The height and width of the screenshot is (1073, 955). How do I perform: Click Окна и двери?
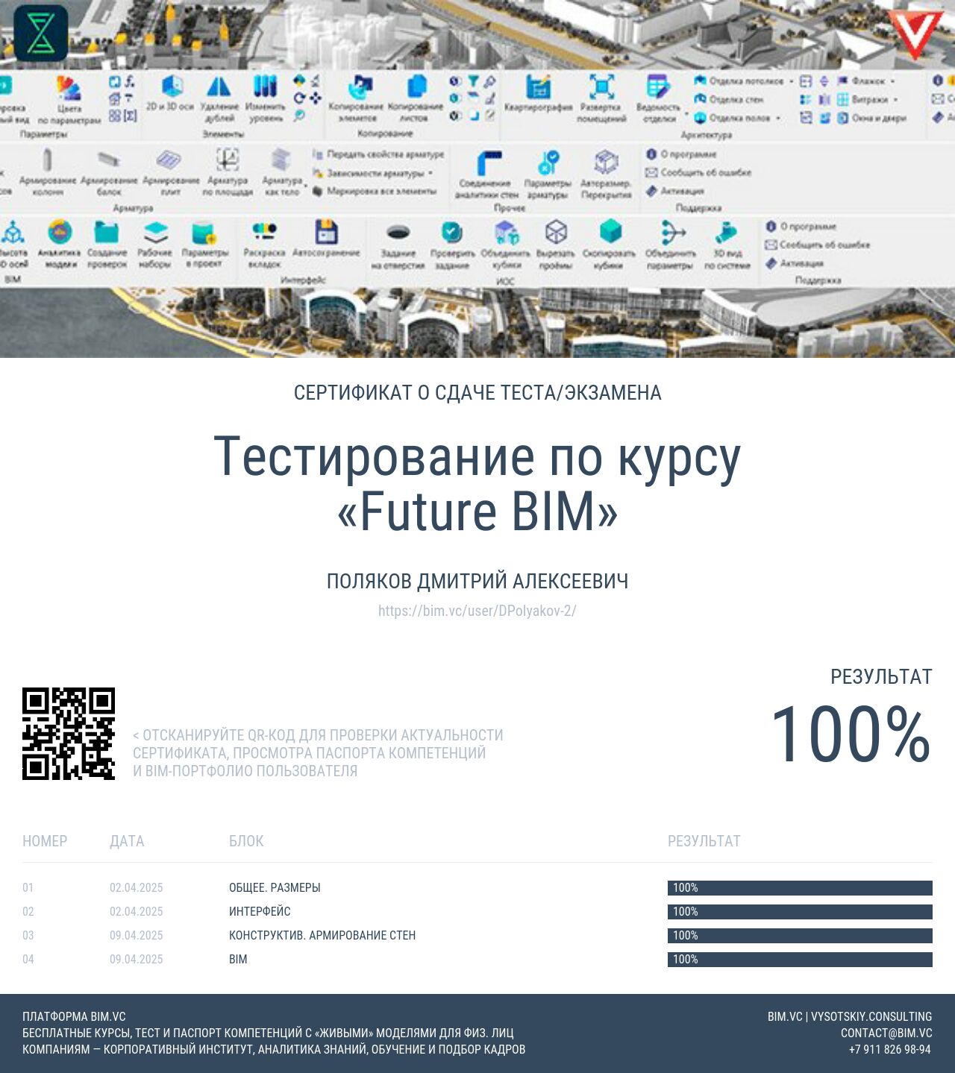pos(872,118)
